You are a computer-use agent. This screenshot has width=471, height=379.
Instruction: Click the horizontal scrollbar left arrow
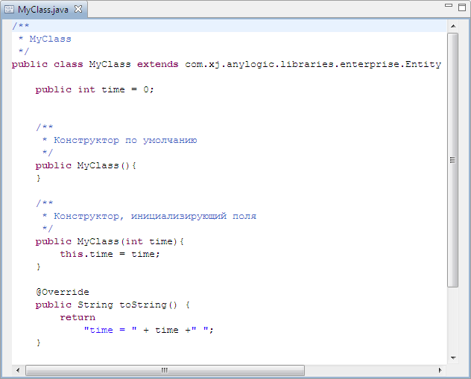click(x=18, y=370)
